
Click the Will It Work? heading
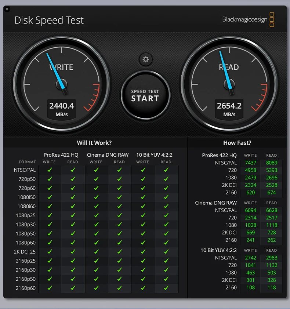[94, 143]
